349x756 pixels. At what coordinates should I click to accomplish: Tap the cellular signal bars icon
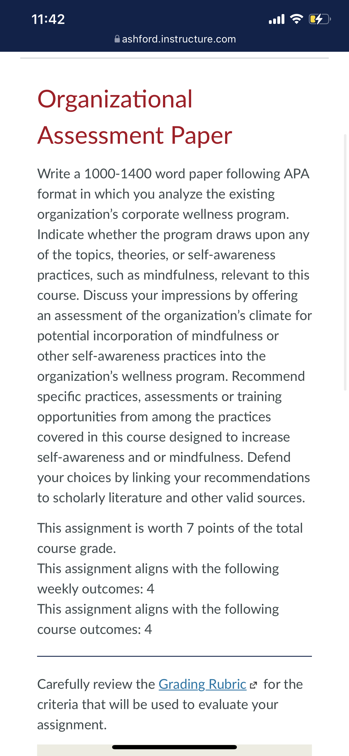coord(277,19)
